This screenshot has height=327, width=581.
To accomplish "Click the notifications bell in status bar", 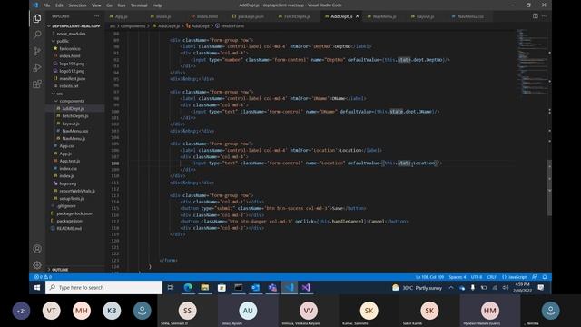I will click(545, 277).
